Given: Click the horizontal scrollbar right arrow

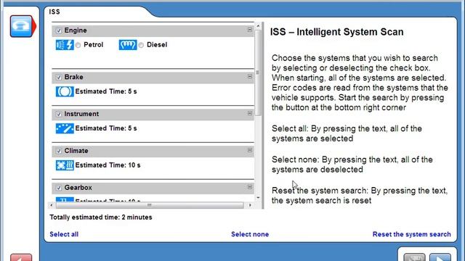Looking at the screenshot, I should pos(250,205).
